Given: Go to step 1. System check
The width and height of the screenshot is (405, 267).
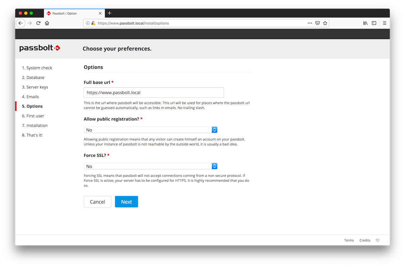Looking at the screenshot, I should coord(37,68).
